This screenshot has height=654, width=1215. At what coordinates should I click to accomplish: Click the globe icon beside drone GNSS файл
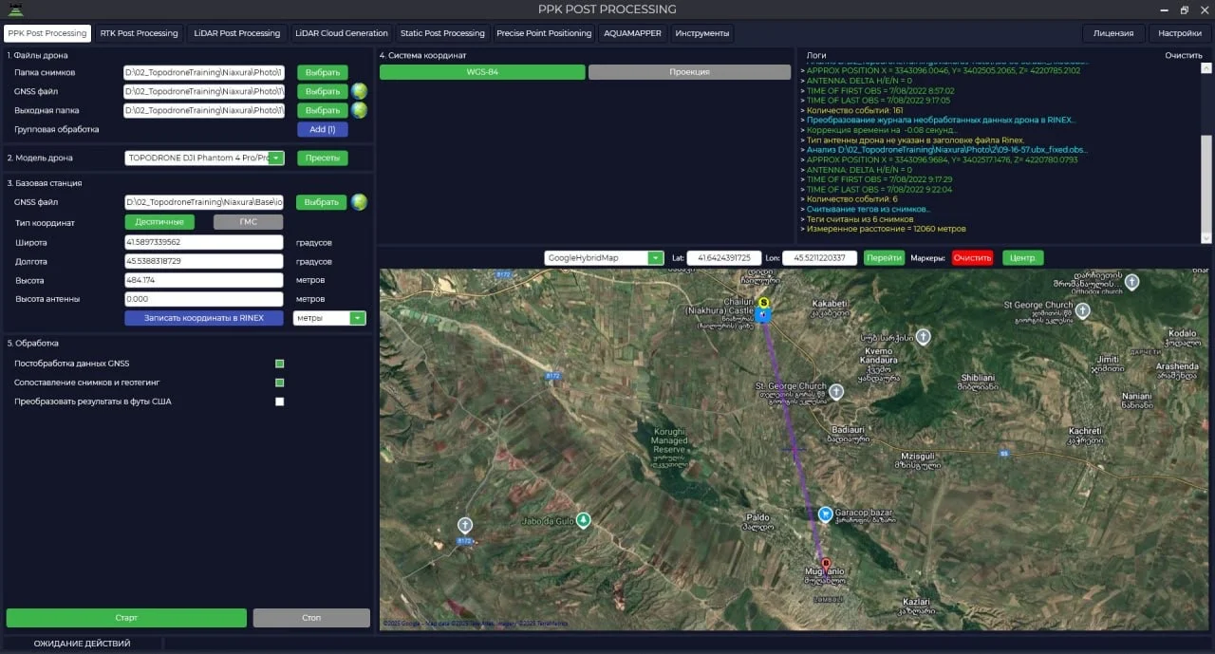[x=359, y=91]
